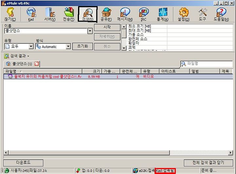Click the 확장자 filter row

tap(180, 43)
